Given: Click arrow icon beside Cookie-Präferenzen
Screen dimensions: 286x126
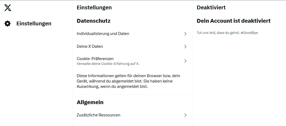Looking at the screenshot, I should tap(185, 61).
